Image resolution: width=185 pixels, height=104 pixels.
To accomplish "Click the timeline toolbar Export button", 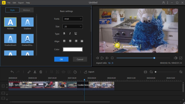I will pos(89,72).
